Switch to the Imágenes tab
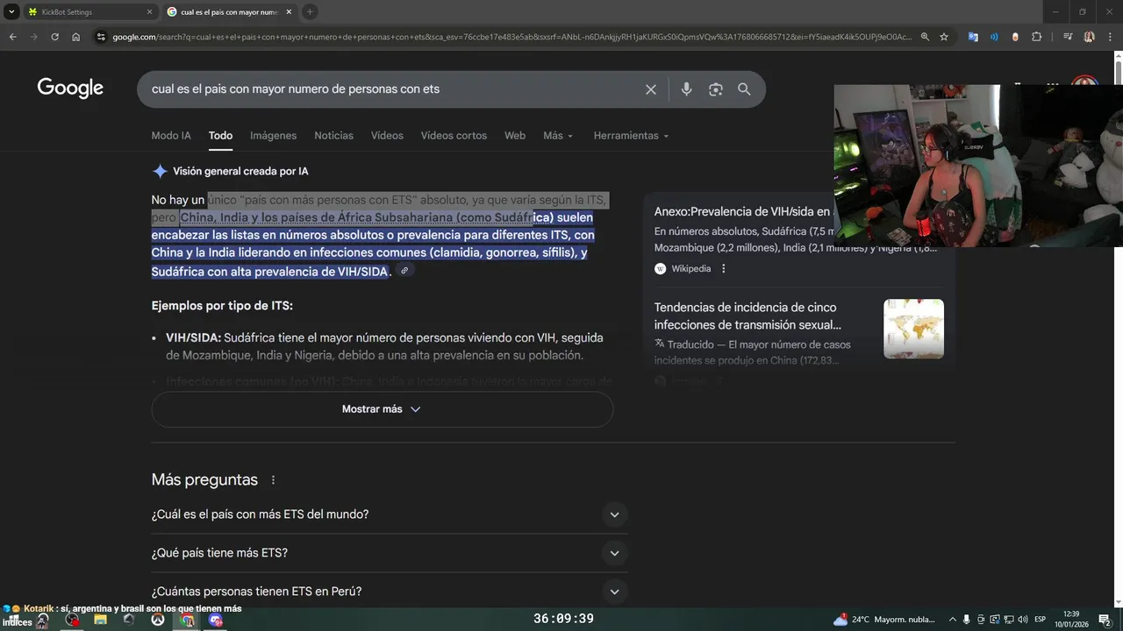Viewport: 1123px width, 631px height. coord(273,136)
